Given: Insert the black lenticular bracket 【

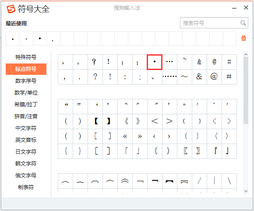Looking at the screenshot, I should 95,121.
